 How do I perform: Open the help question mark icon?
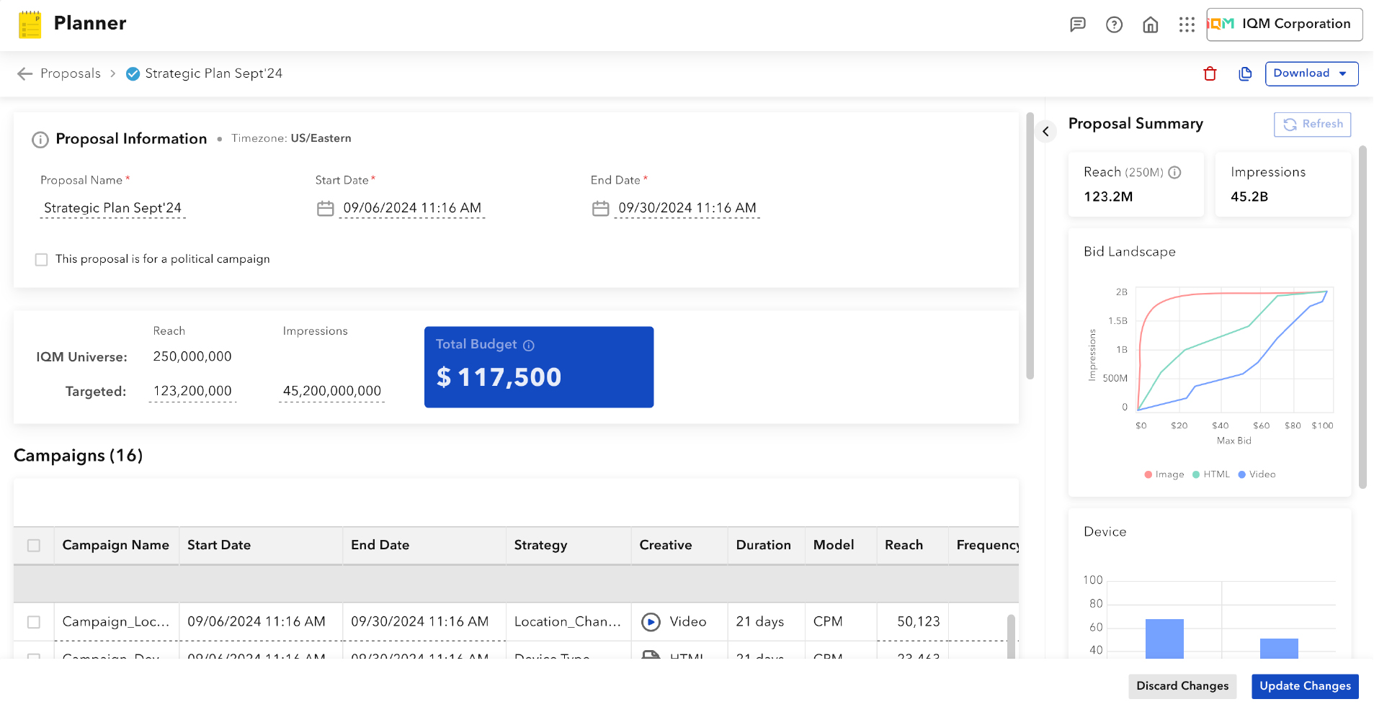click(1114, 24)
